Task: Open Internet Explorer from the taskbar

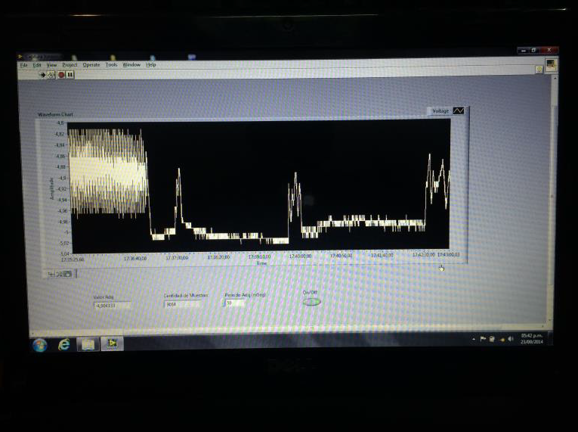Action: 64,344
